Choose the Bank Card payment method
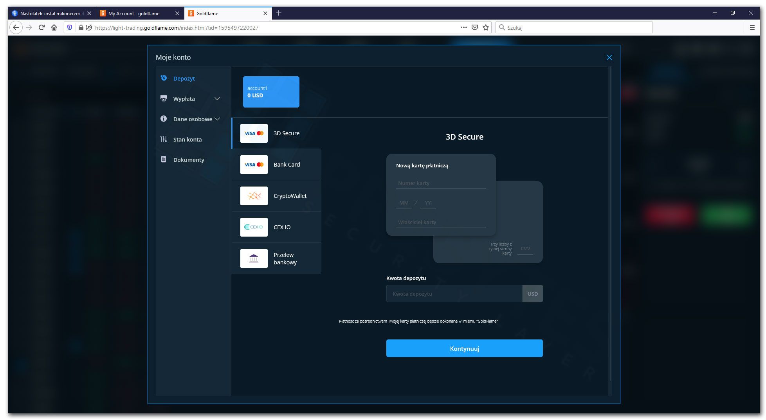 [276, 165]
